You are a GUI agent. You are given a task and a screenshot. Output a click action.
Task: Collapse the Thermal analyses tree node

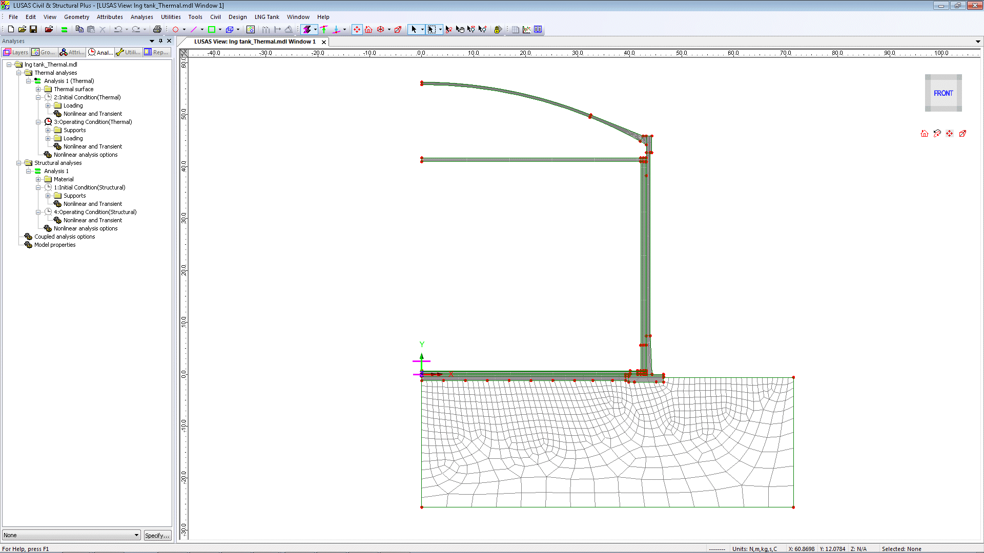(x=19, y=73)
